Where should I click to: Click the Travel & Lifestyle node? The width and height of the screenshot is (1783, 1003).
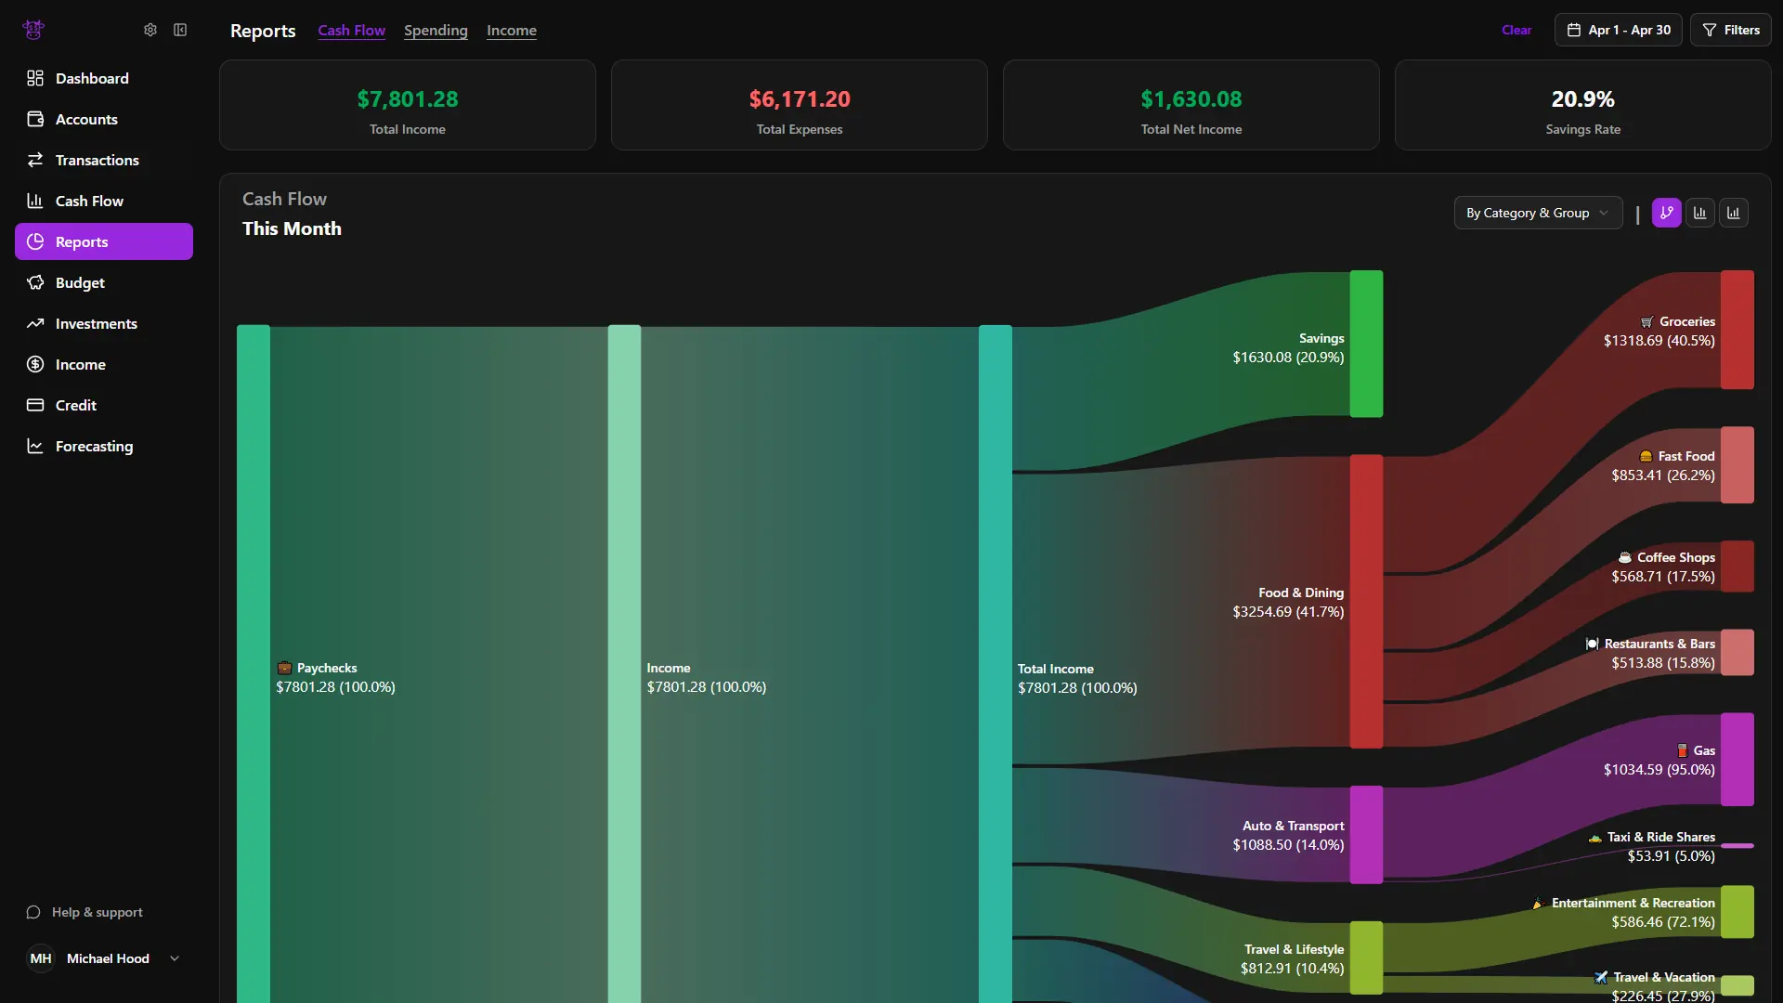point(1366,957)
